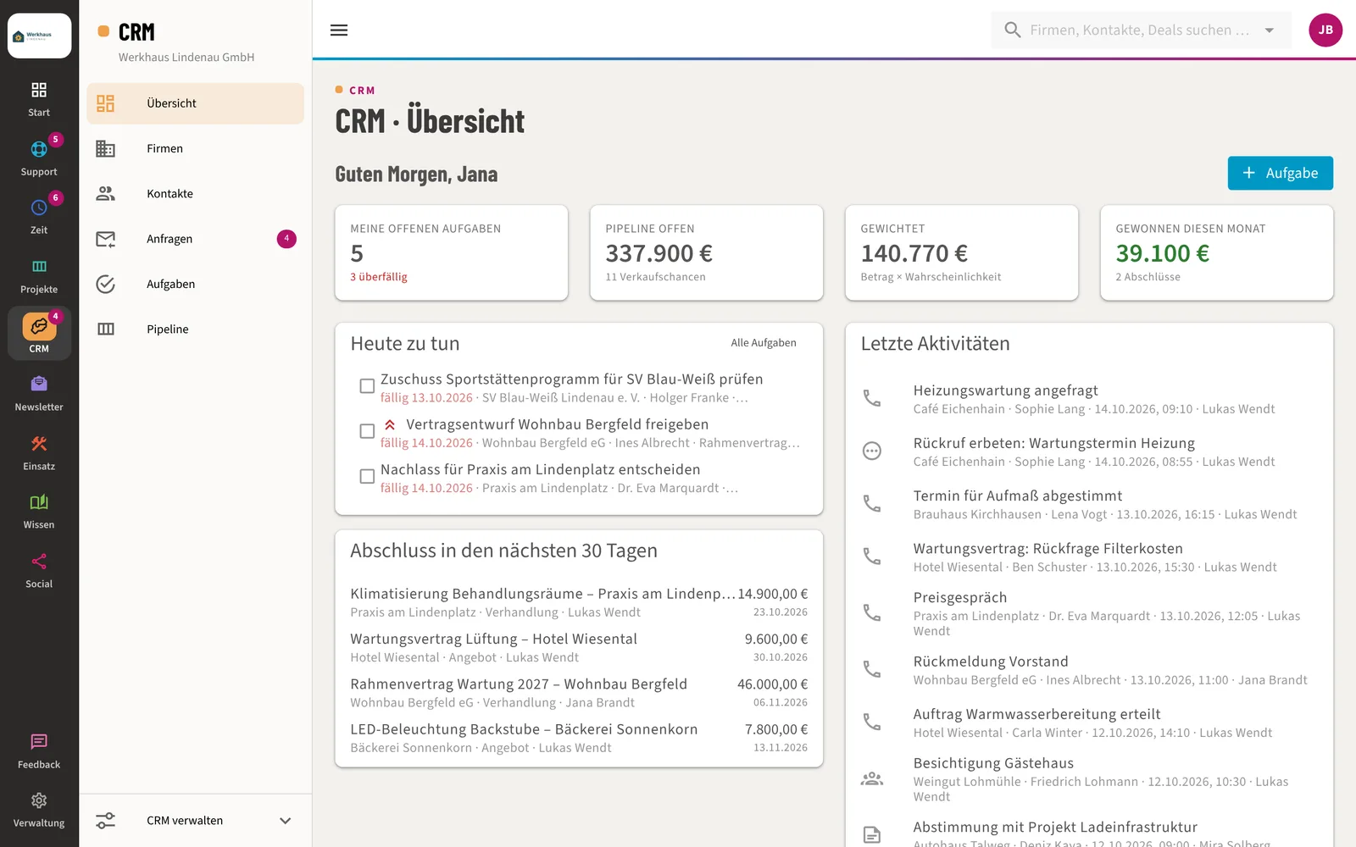Image resolution: width=1356 pixels, height=847 pixels.
Task: Open Aufgaben in the CRM menu
Action: 196,284
